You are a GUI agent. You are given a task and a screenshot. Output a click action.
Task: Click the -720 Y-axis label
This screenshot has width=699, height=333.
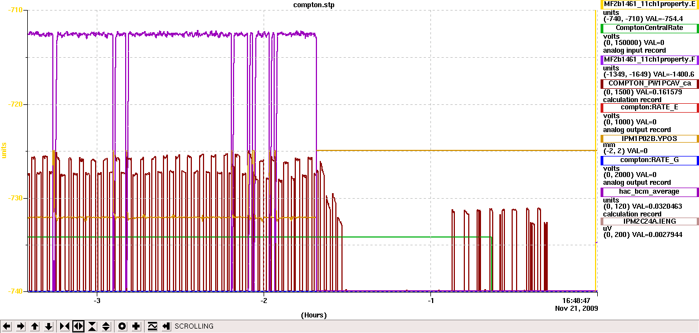click(x=16, y=104)
